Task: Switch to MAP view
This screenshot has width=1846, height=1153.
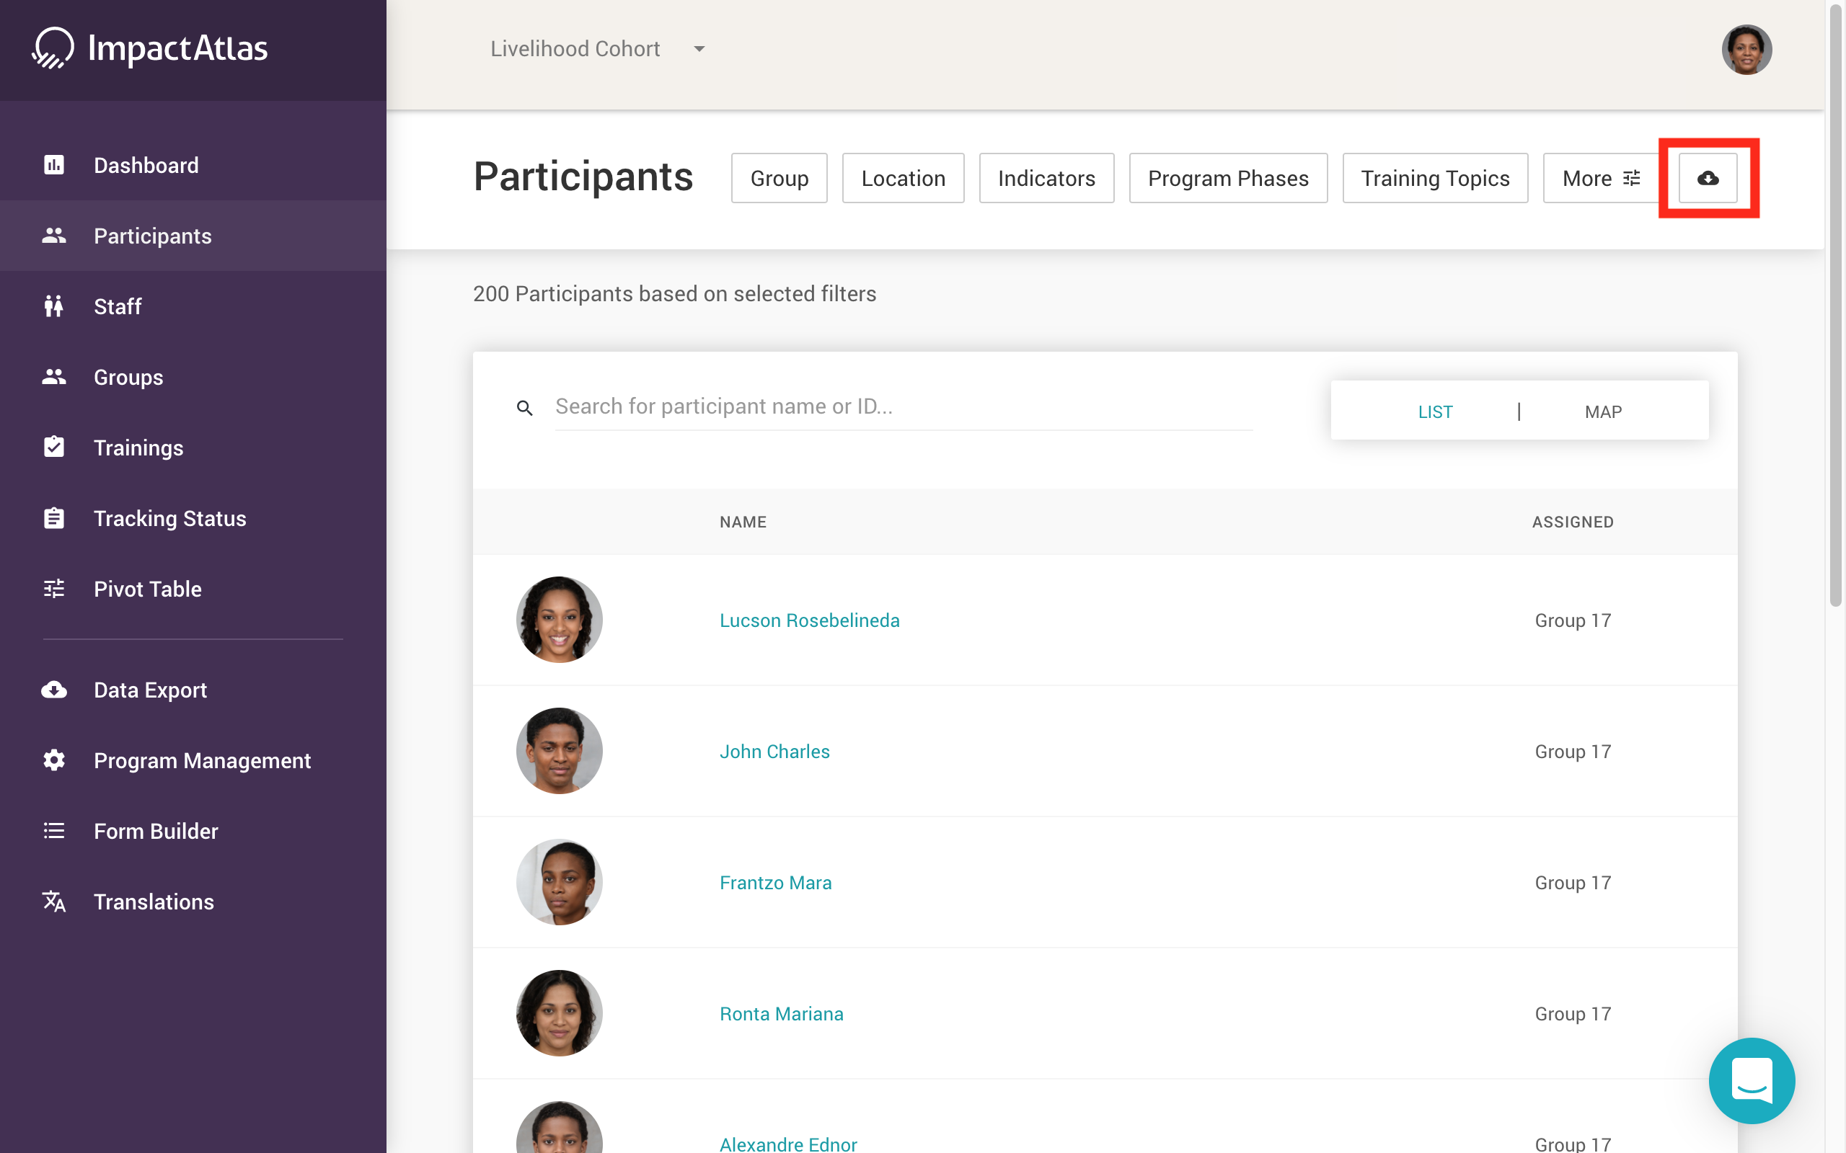Action: (1603, 411)
